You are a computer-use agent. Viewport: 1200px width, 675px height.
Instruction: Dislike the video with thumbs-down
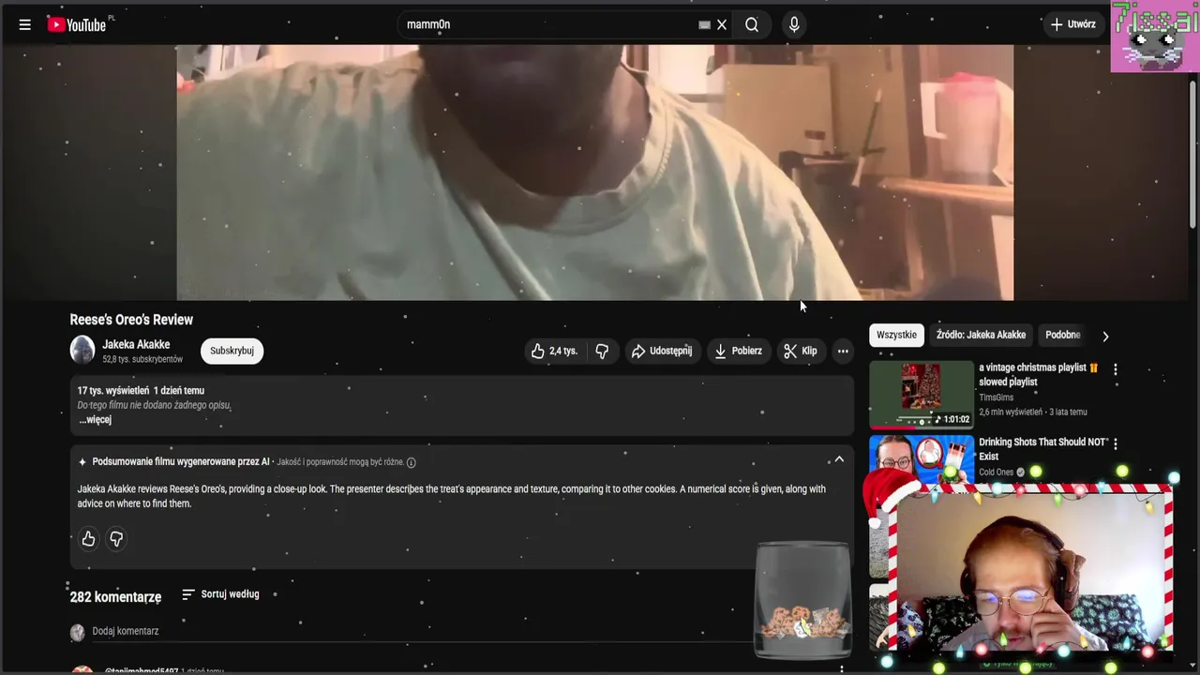[602, 351]
